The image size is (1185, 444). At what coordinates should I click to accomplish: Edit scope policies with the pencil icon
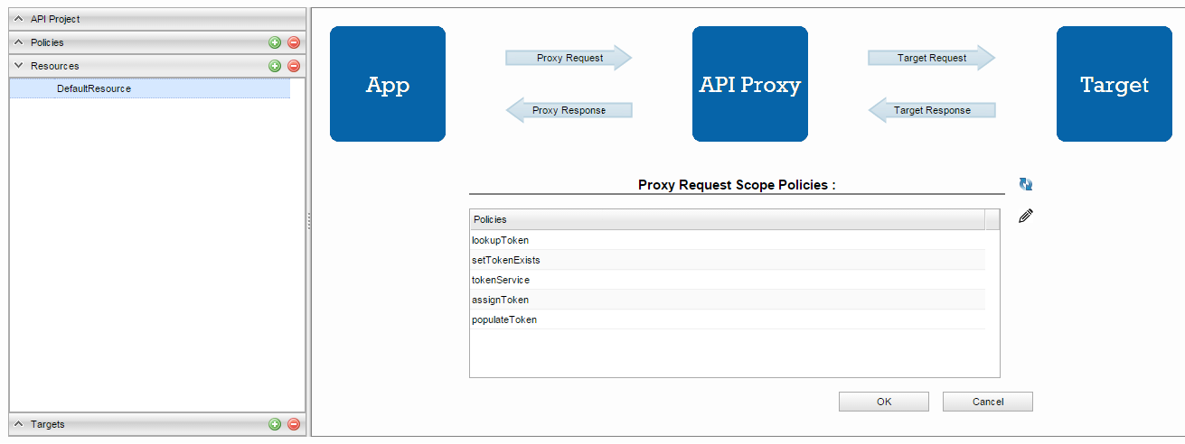1026,216
